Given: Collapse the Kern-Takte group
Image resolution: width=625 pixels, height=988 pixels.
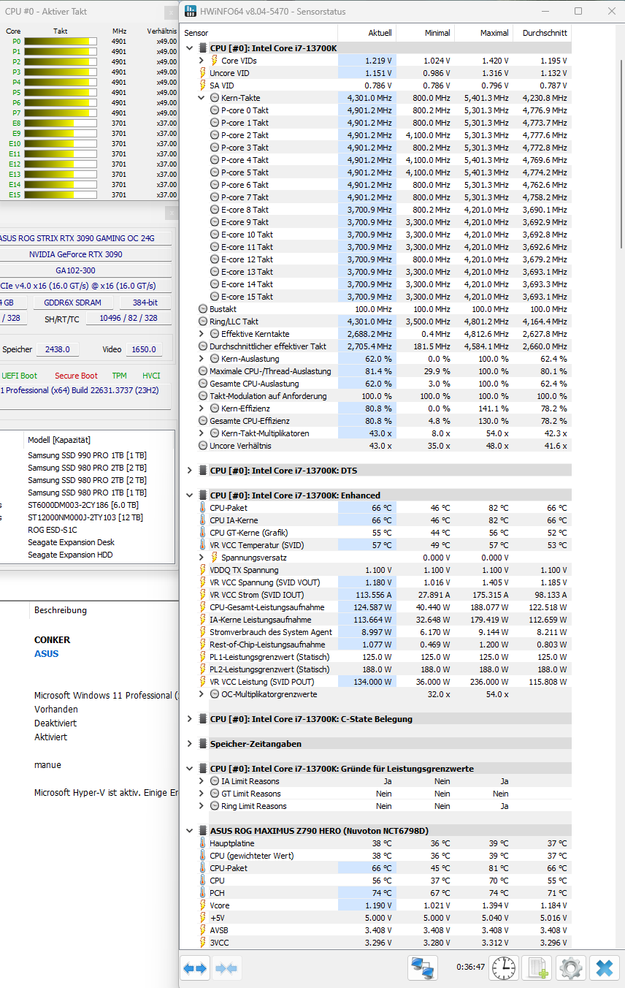Looking at the screenshot, I should [202, 98].
